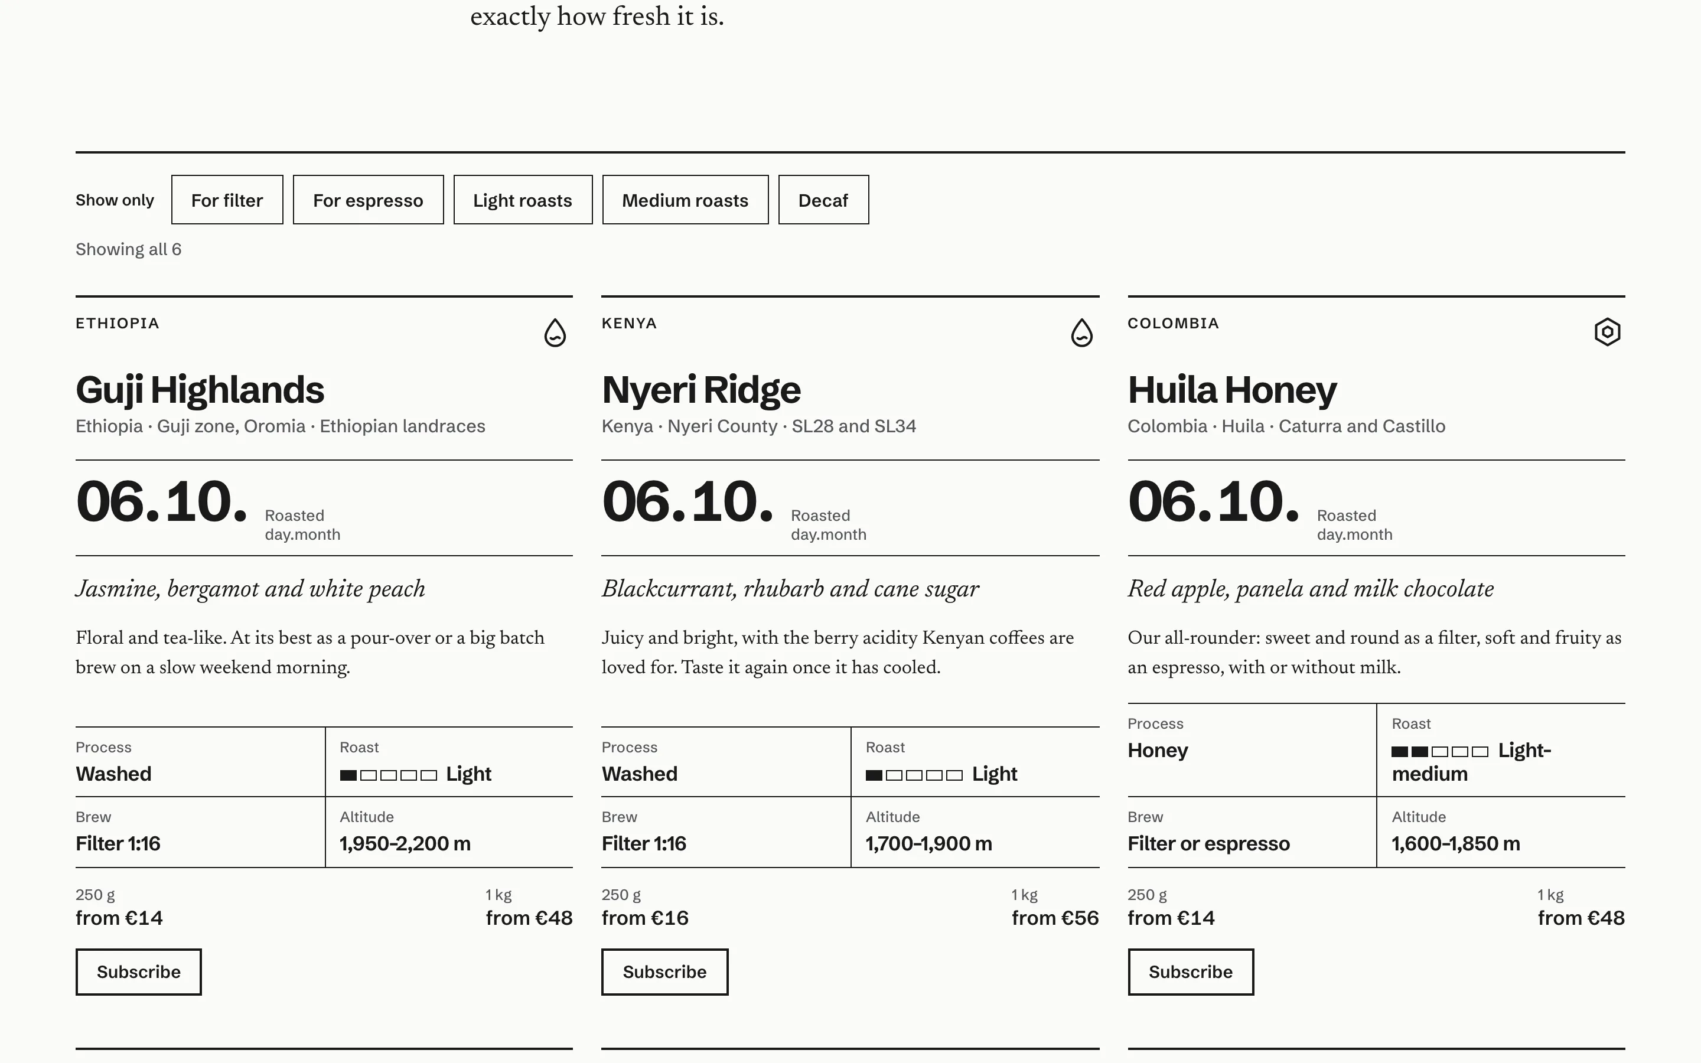
Task: Click 'Red apple, panela and milk chocolate' notes
Action: click(1311, 589)
